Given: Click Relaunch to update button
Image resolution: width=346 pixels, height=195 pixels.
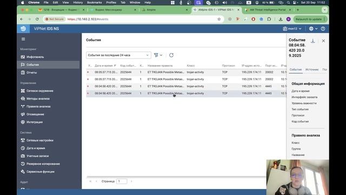Looking at the screenshot, I should point(310,19).
